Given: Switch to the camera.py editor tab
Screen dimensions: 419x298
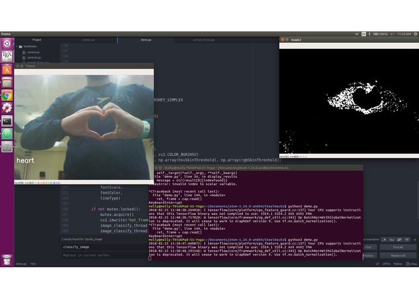Looking at the screenshot, I should point(89,40).
